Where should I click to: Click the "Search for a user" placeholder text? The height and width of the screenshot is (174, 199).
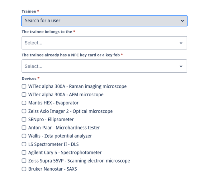43,21
